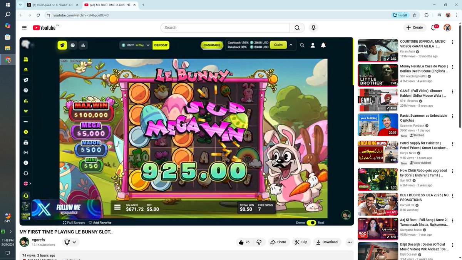
Task: Open Microsoft Store from taskbar
Action: point(8,37)
